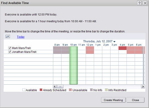
Task: Click the 1 pm column header
Action: (x=98, y=45)
